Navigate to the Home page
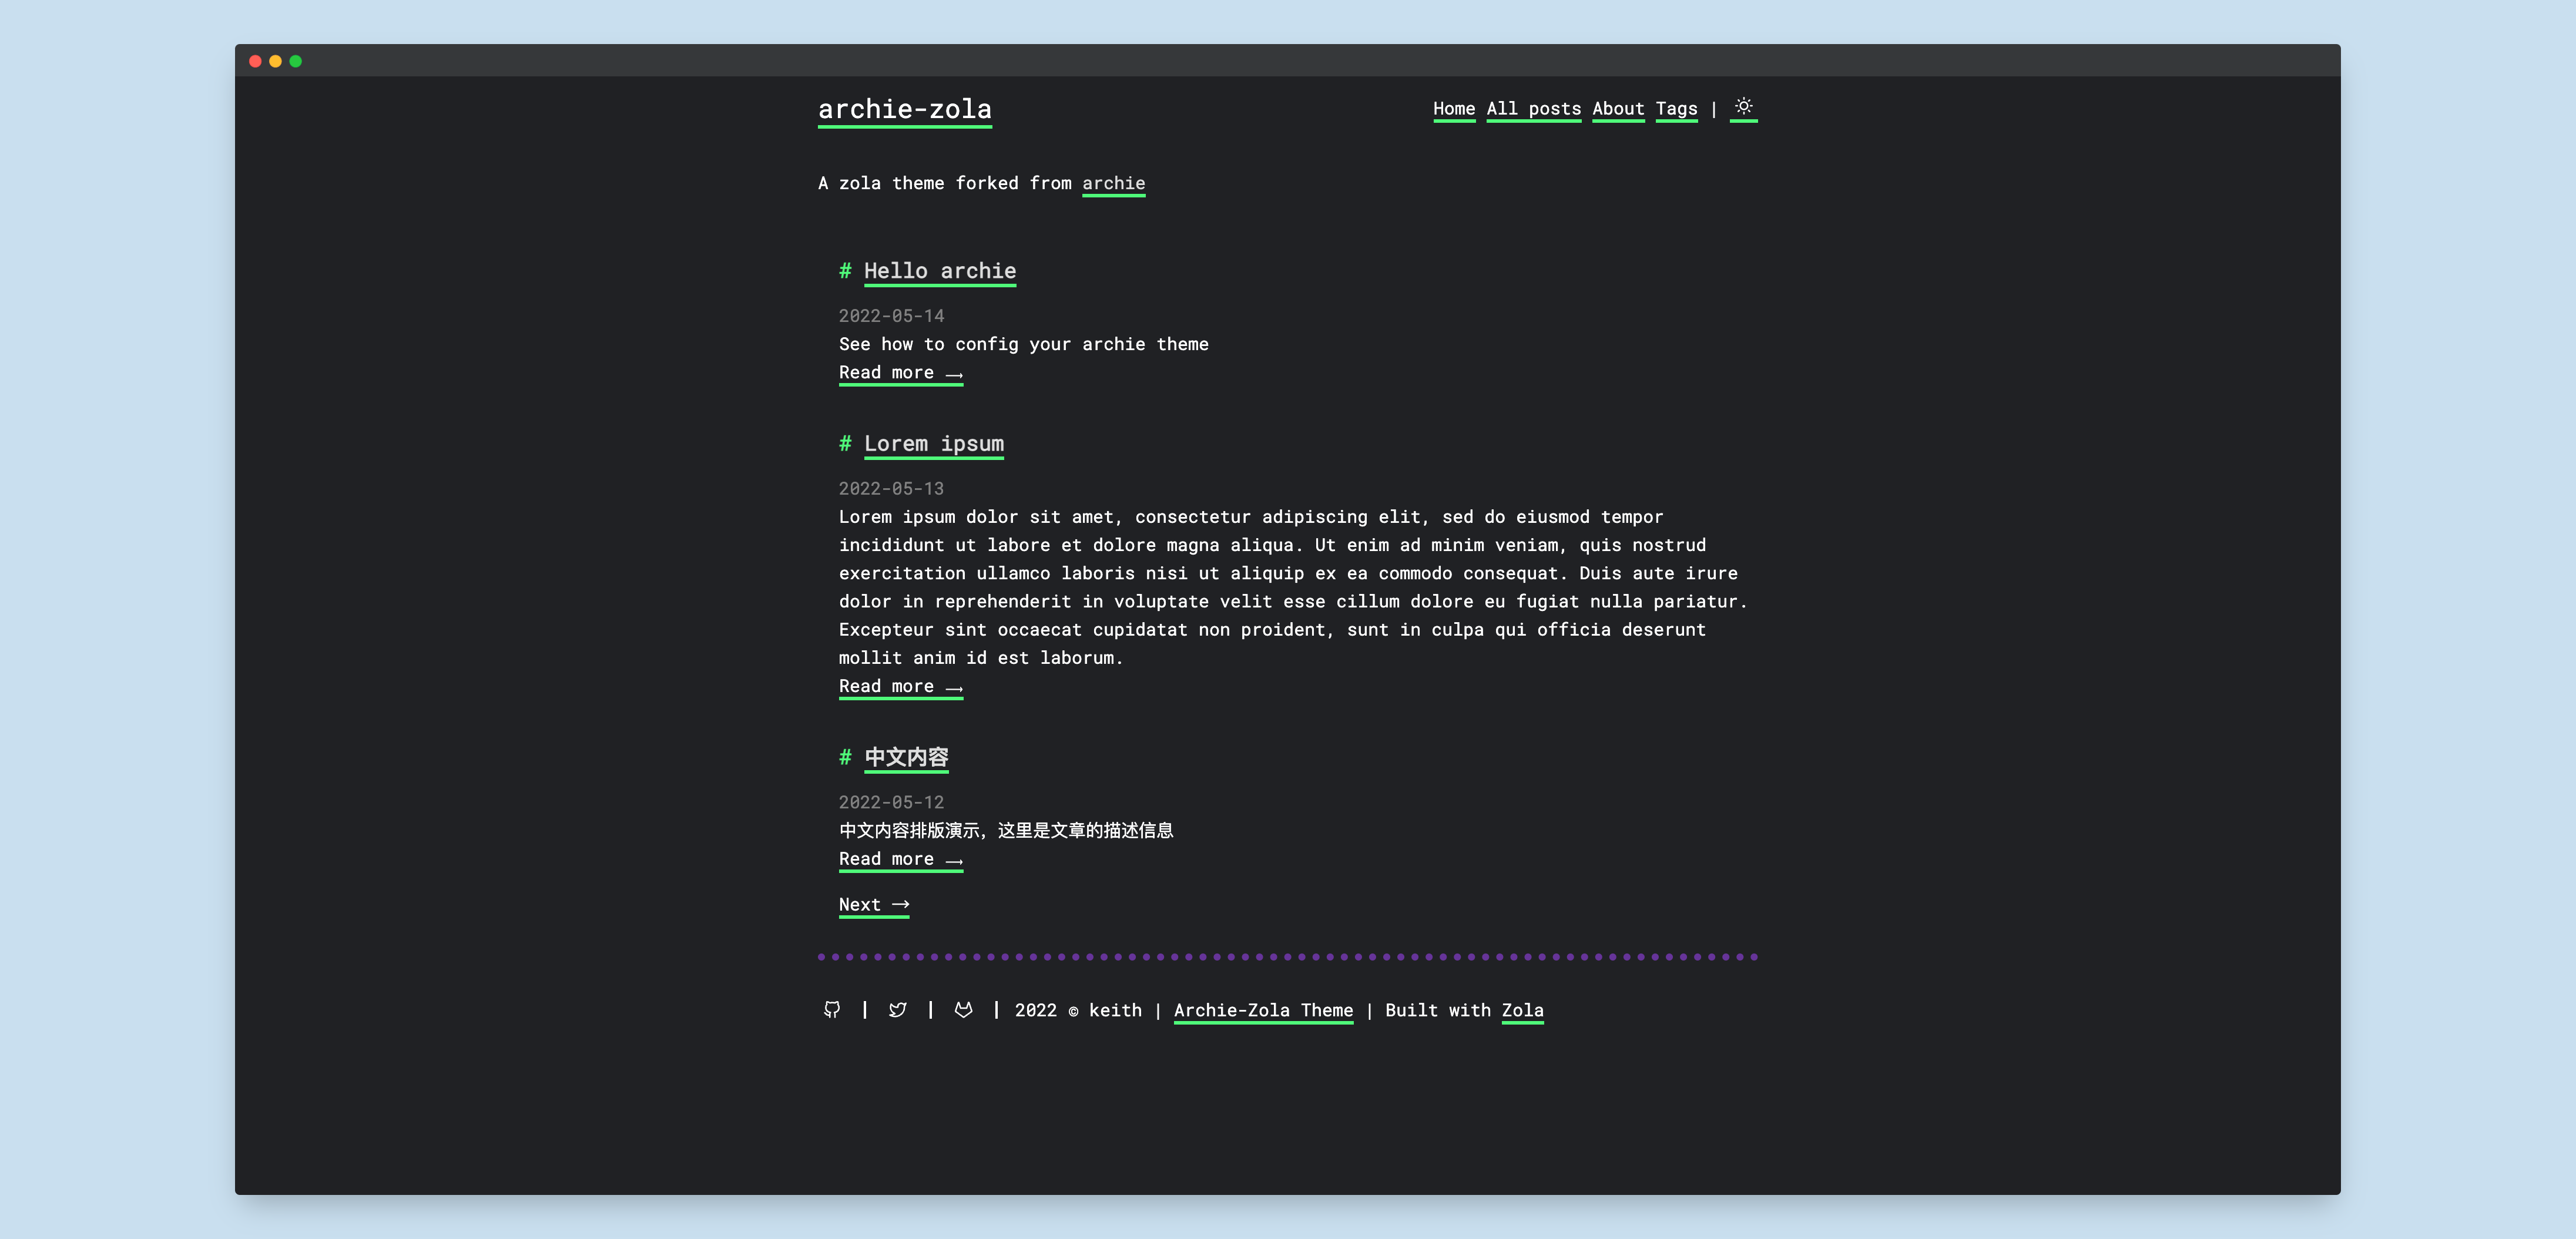Screen dimensions: 2576x1239 [x=1453, y=109]
